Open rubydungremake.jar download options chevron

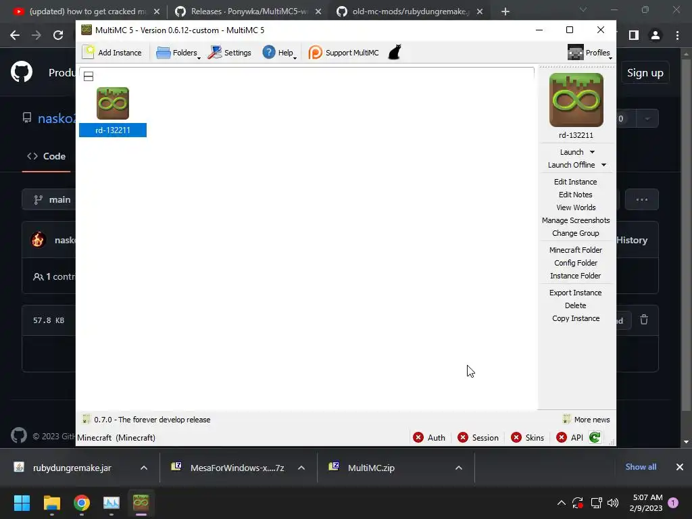[144, 468]
